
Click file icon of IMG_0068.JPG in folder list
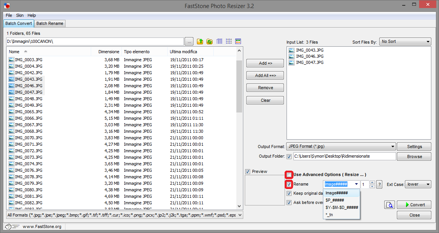pos(11,131)
